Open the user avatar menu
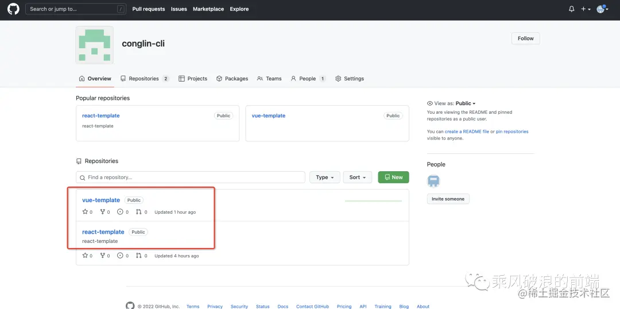Screen dimensions: 620x309 point(602,9)
